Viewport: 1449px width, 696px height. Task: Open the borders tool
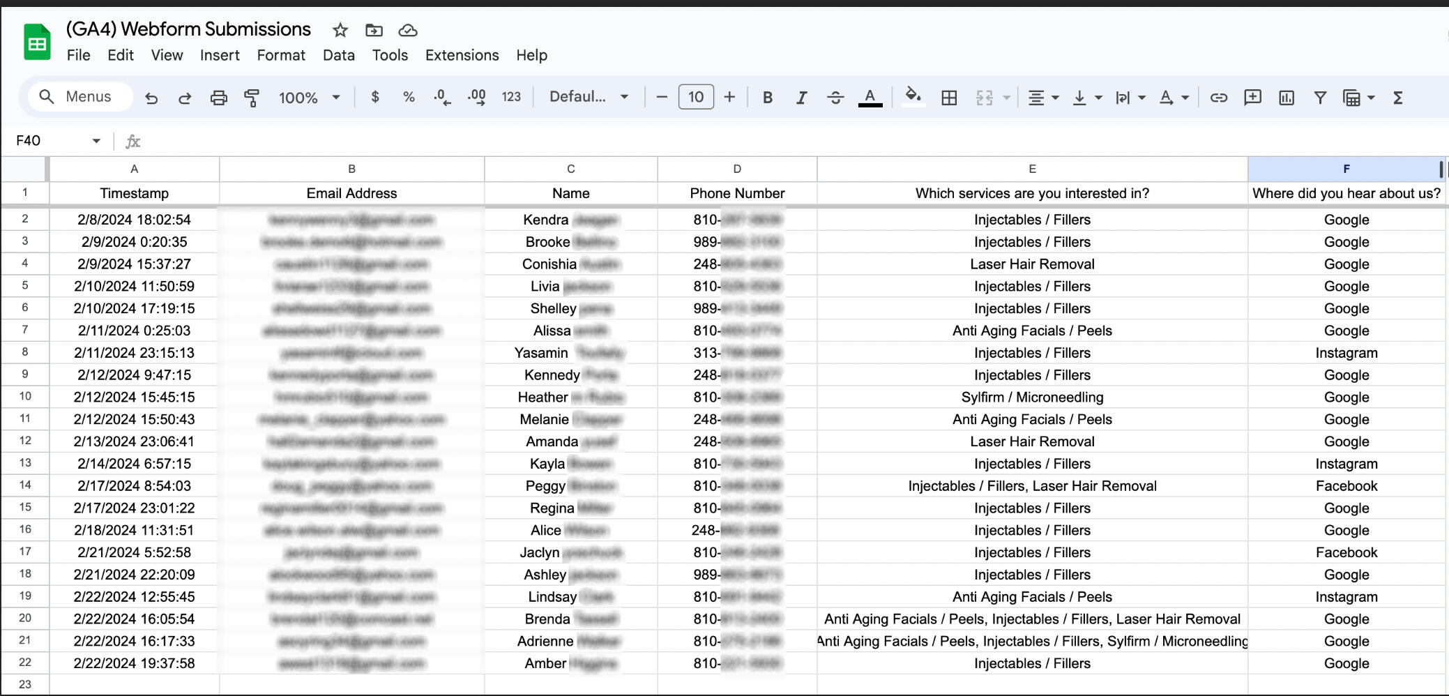point(948,98)
